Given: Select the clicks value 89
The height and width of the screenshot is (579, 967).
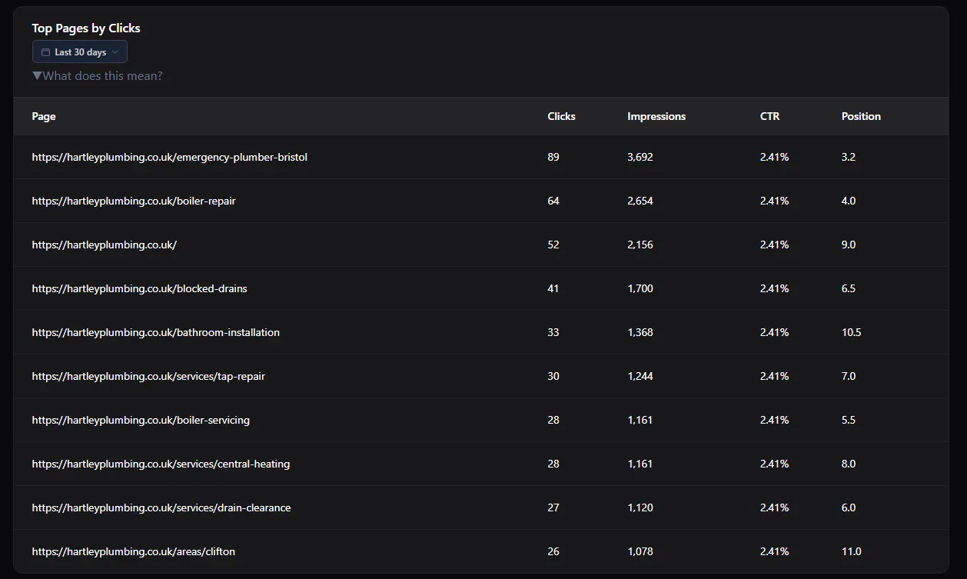Looking at the screenshot, I should [553, 157].
